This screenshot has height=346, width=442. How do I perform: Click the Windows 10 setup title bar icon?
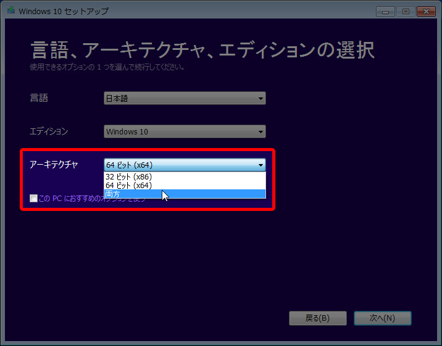pos(10,10)
